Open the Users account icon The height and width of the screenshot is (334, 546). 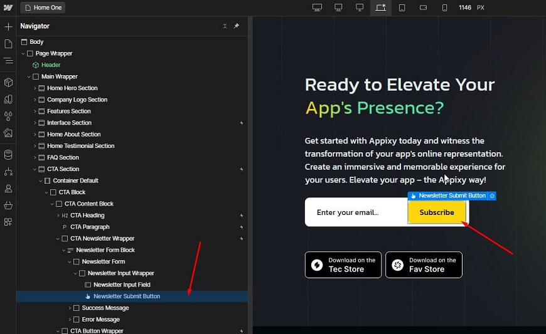(x=8, y=189)
